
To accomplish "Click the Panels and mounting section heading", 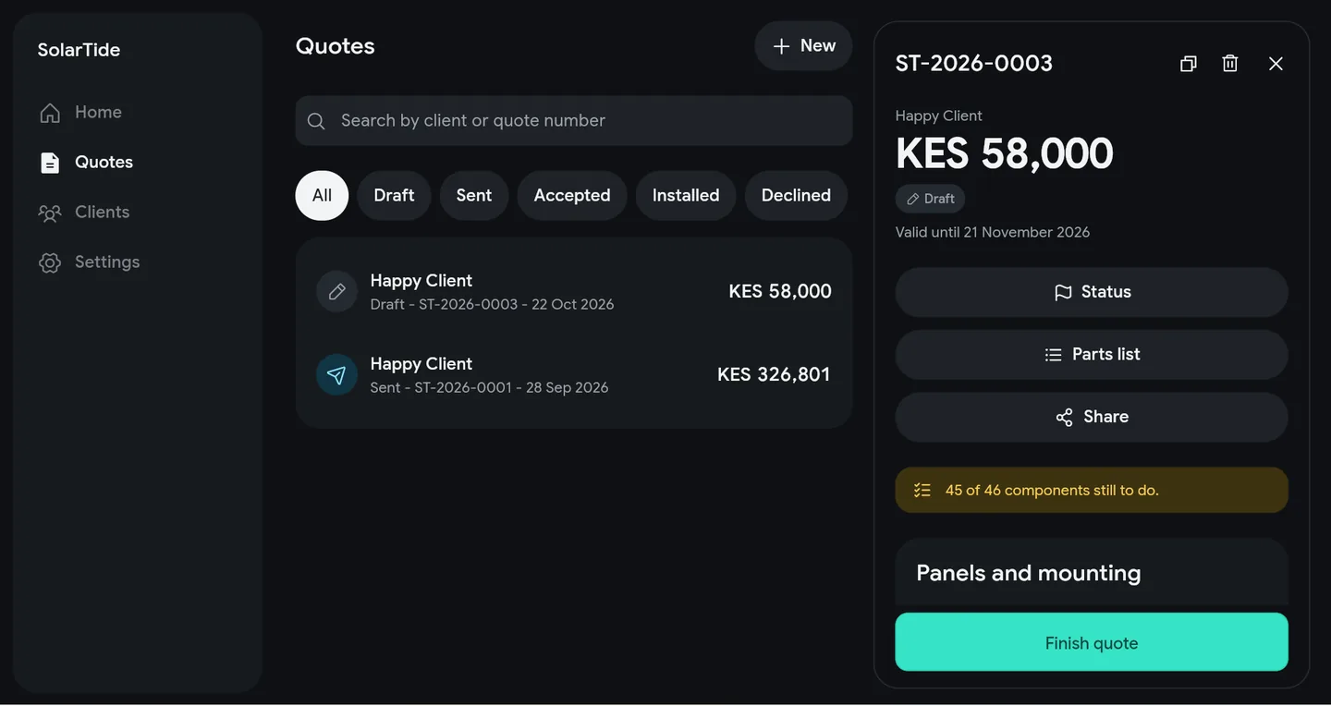I will coord(1029,573).
